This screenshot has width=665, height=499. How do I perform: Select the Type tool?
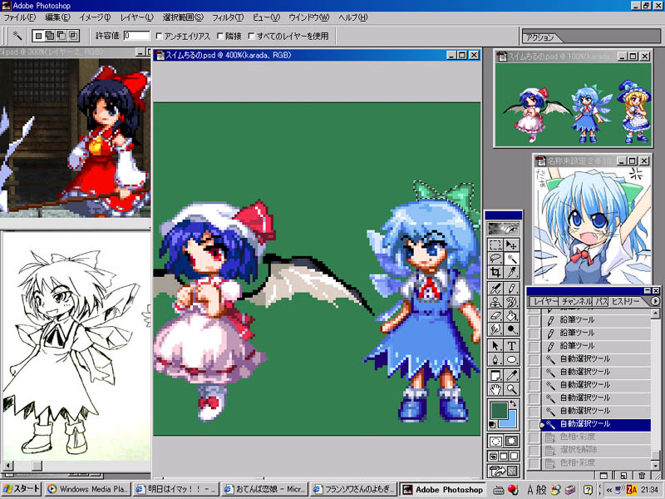511,346
